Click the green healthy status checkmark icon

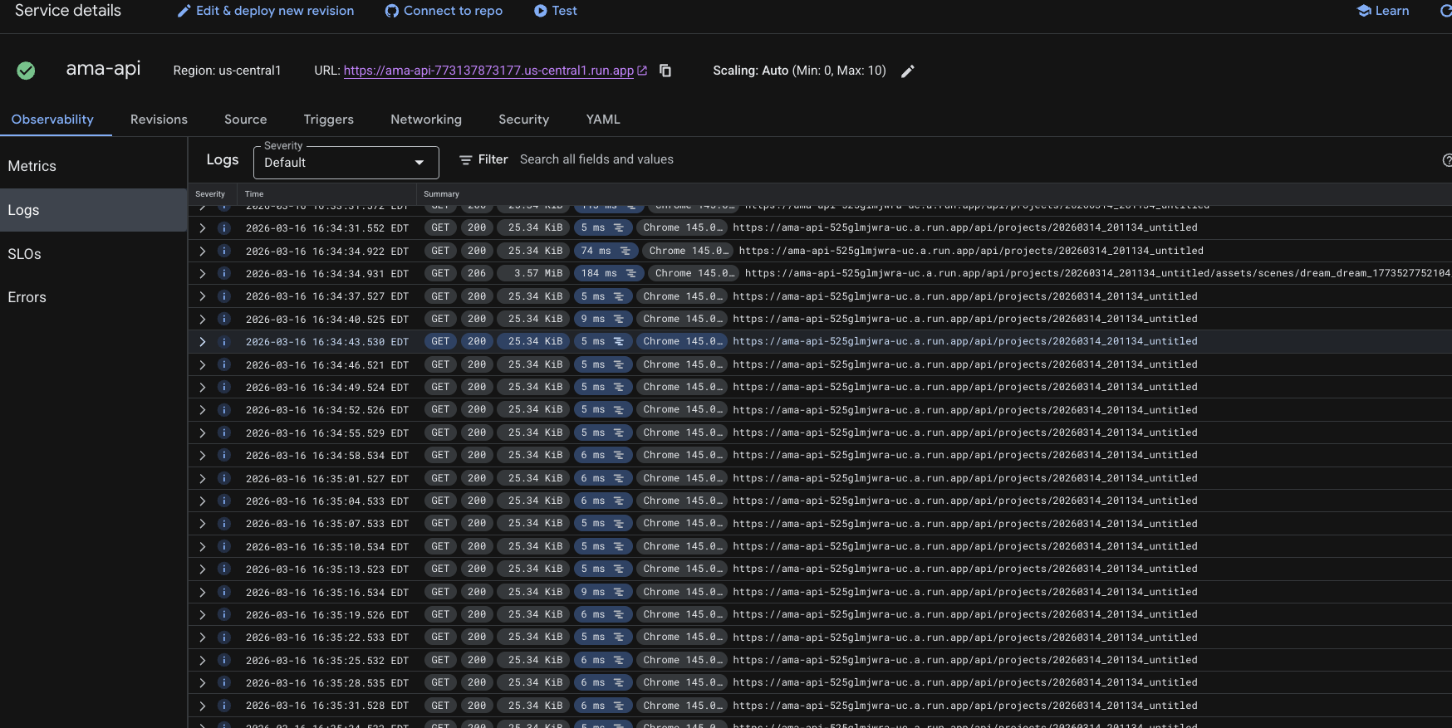click(26, 71)
